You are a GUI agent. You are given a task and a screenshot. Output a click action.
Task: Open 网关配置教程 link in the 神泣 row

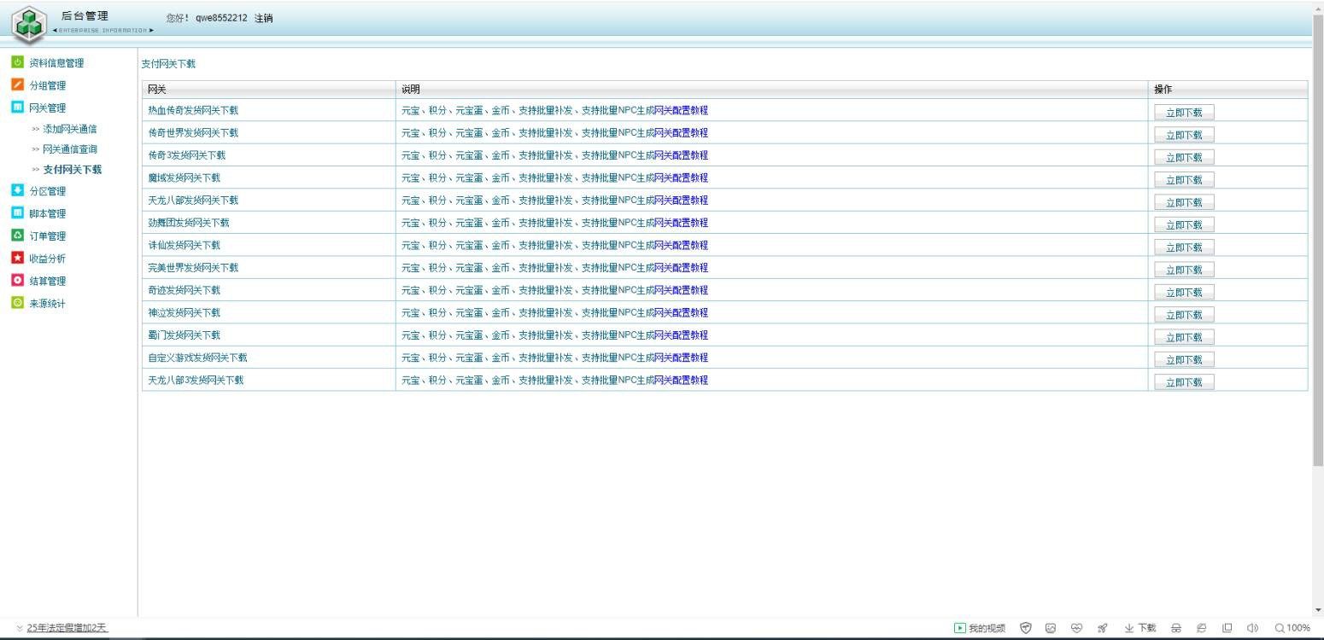click(x=681, y=312)
